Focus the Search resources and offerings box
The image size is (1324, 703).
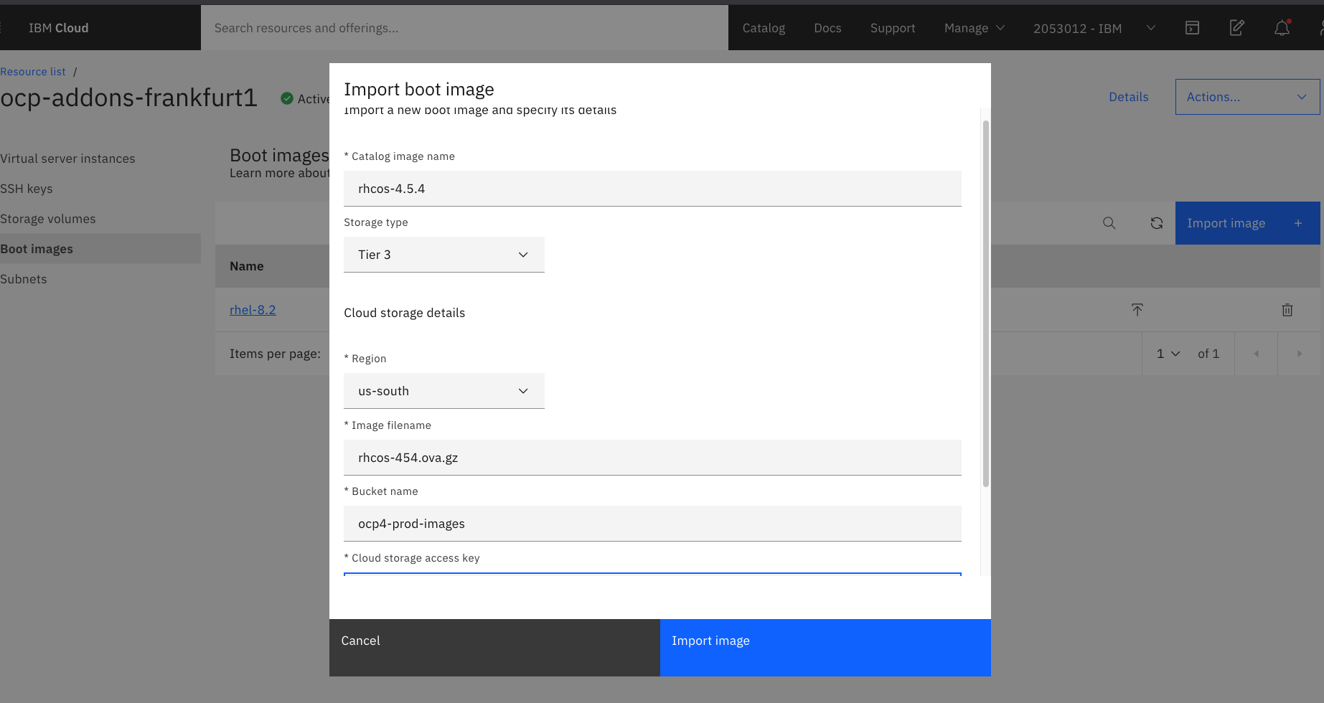coord(464,28)
